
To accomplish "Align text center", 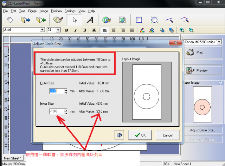I will pos(114,30).
